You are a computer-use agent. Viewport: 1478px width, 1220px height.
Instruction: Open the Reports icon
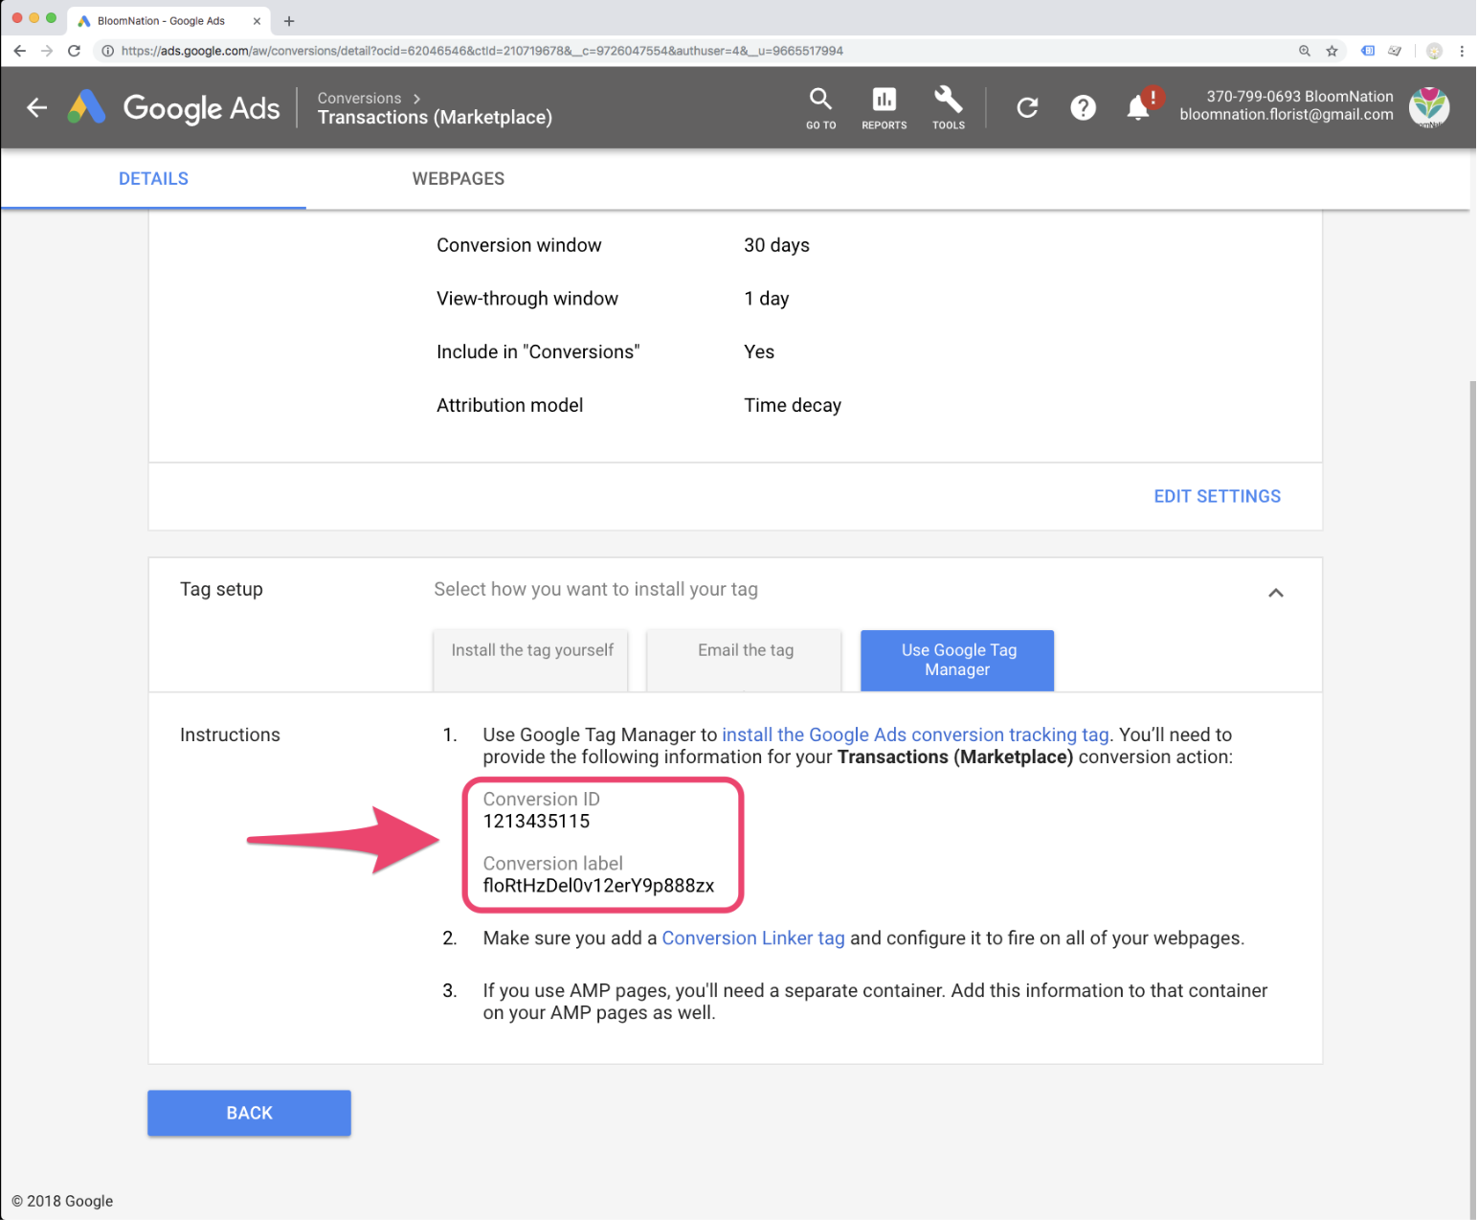click(884, 107)
